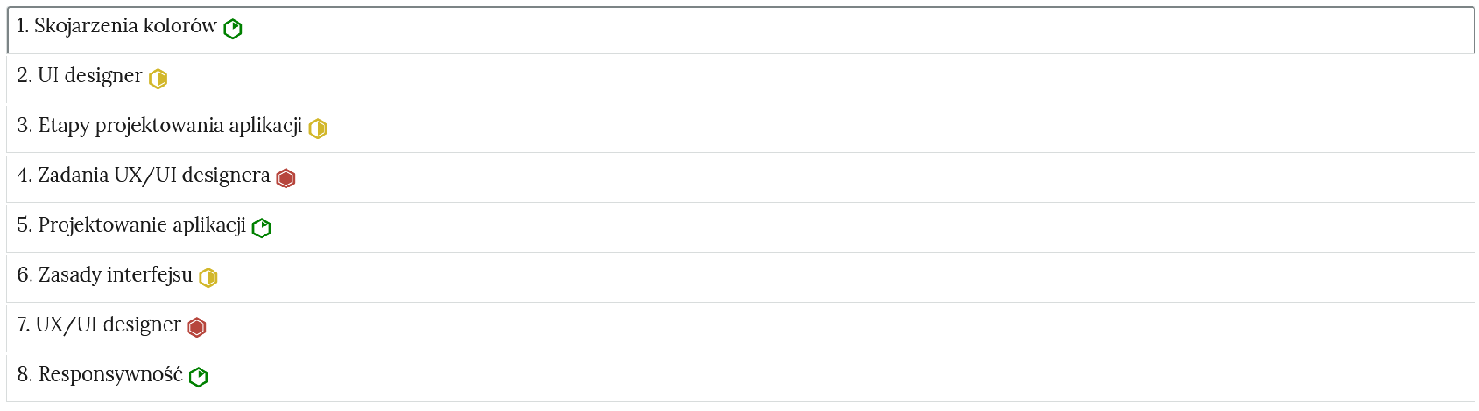Open the Responsywność item
Image resolution: width=1479 pixels, height=411 pixels.
point(110,374)
